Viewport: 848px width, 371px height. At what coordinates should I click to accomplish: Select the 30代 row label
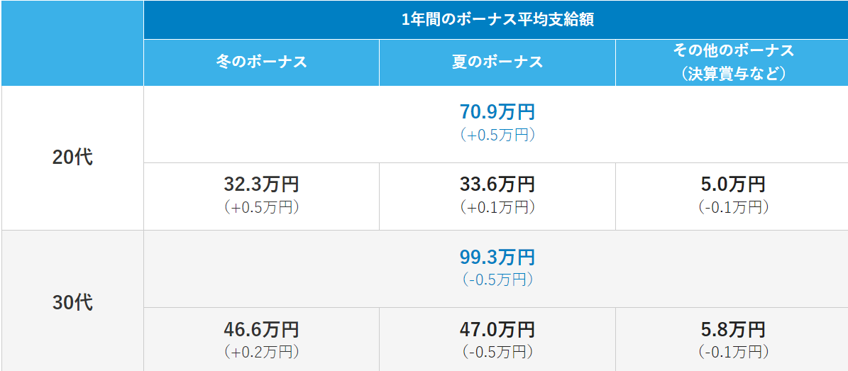72,303
